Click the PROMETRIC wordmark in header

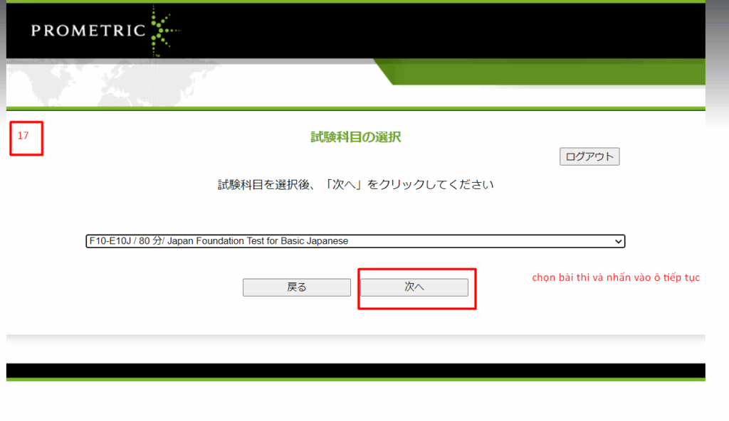pyautogui.click(x=88, y=31)
